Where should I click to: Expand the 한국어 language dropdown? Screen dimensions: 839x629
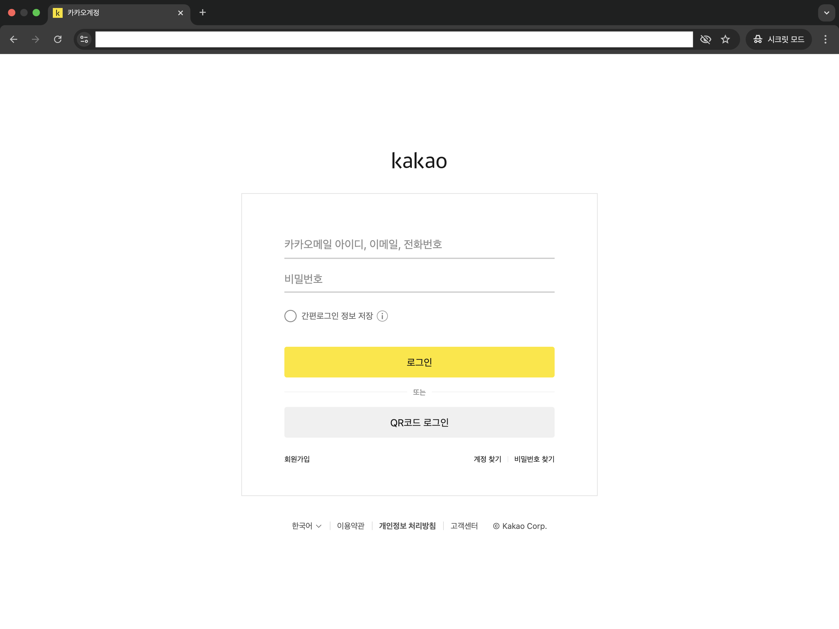click(x=306, y=526)
